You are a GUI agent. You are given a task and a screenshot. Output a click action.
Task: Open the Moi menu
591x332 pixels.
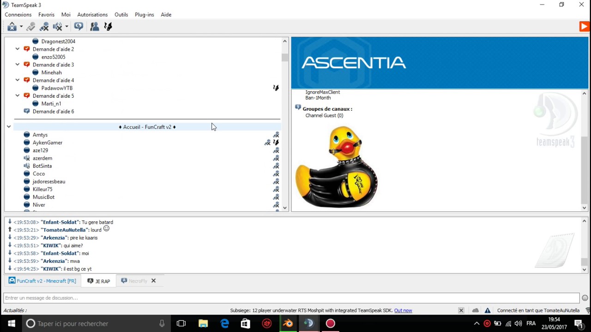click(x=66, y=15)
